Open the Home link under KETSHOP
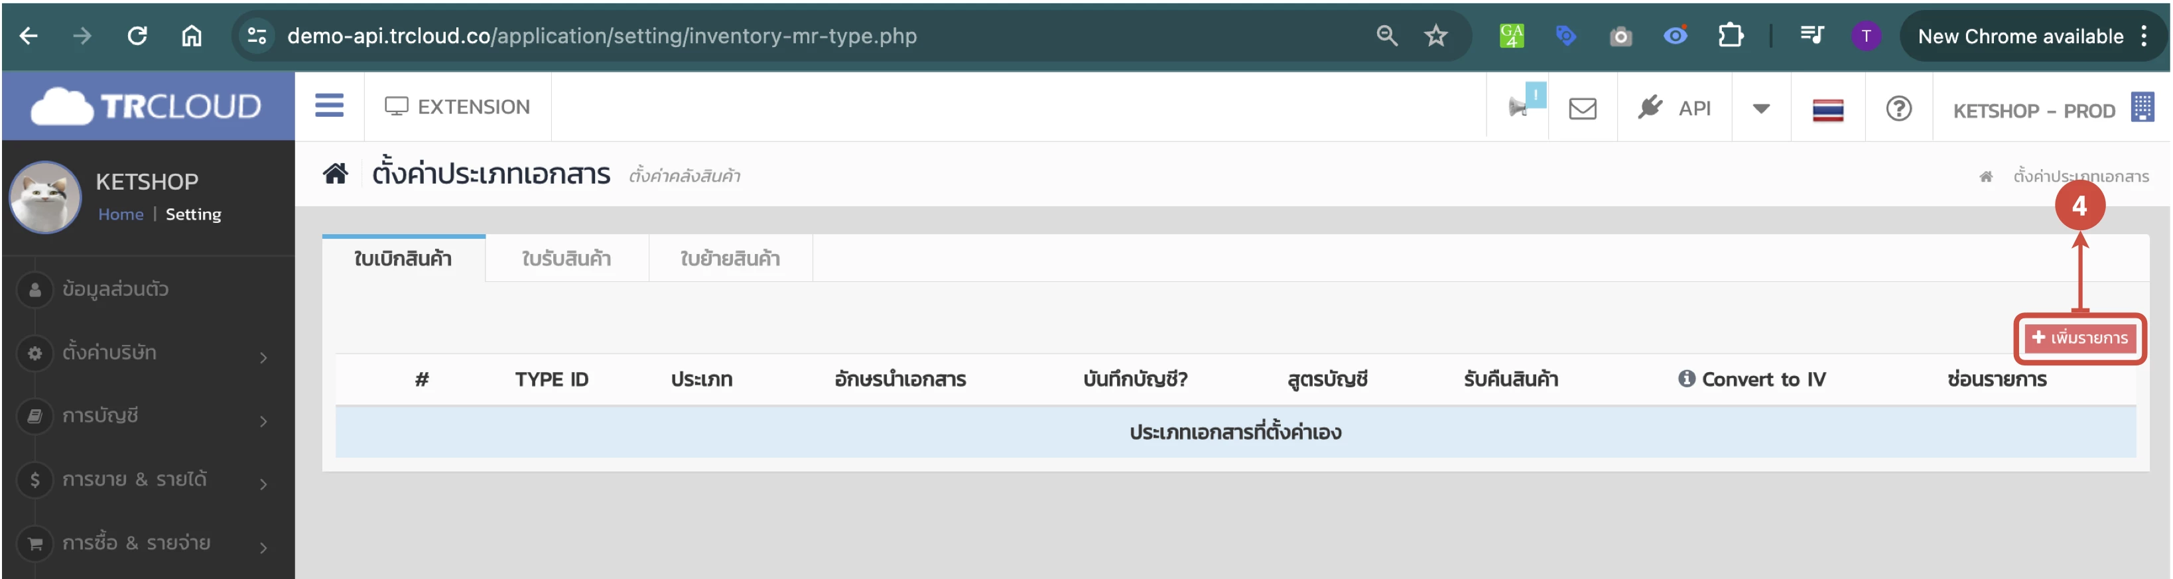 click(x=121, y=214)
